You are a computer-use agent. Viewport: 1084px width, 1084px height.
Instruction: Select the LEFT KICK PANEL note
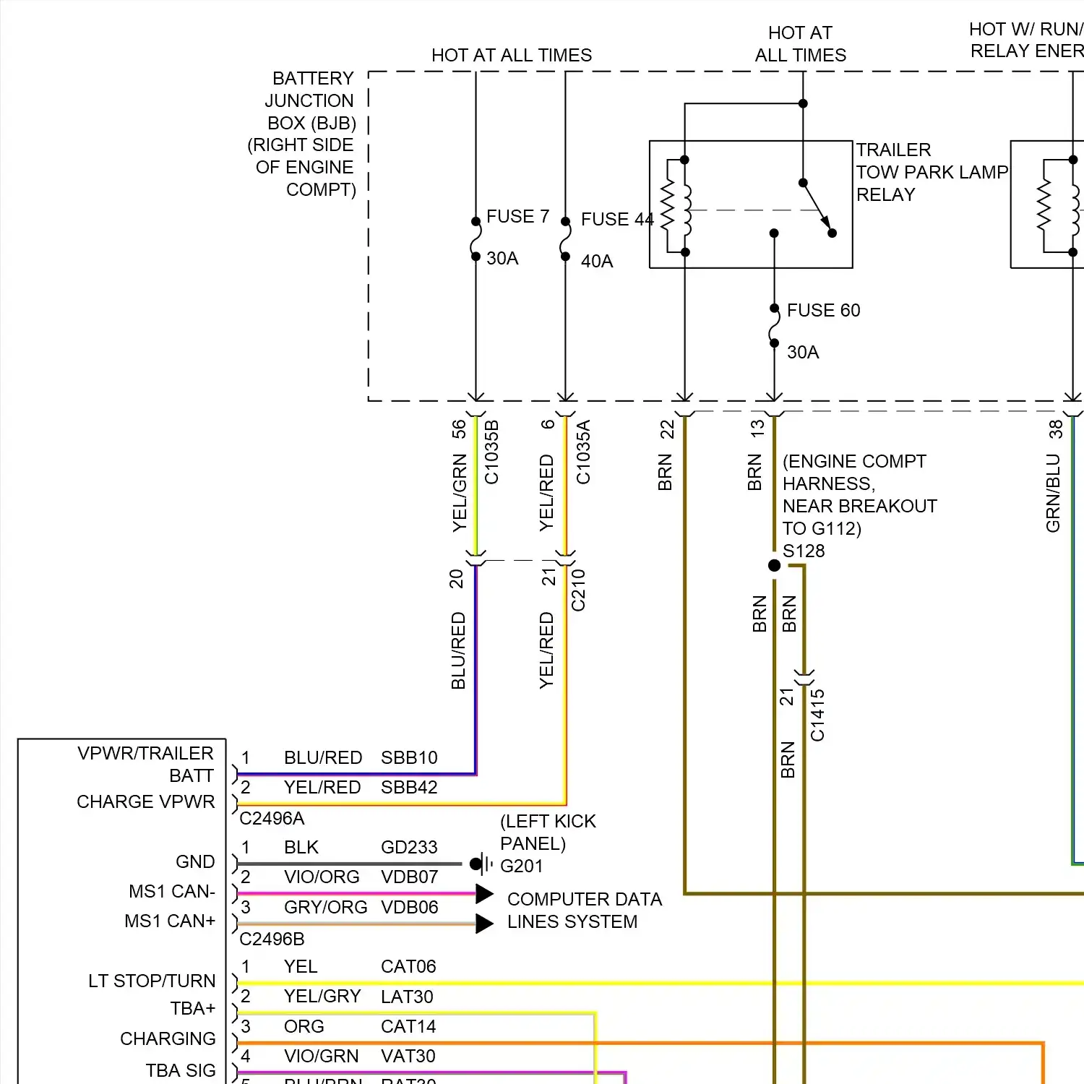(x=548, y=833)
